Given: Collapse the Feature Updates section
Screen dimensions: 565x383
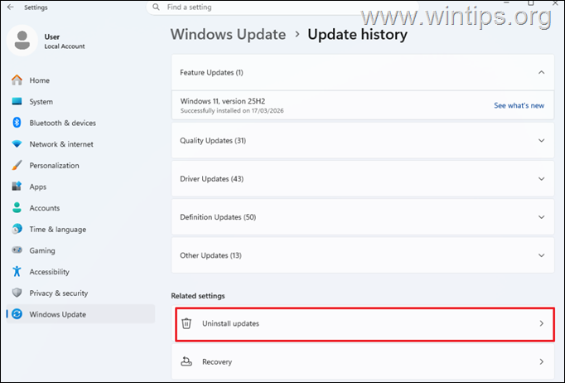Looking at the screenshot, I should (541, 72).
